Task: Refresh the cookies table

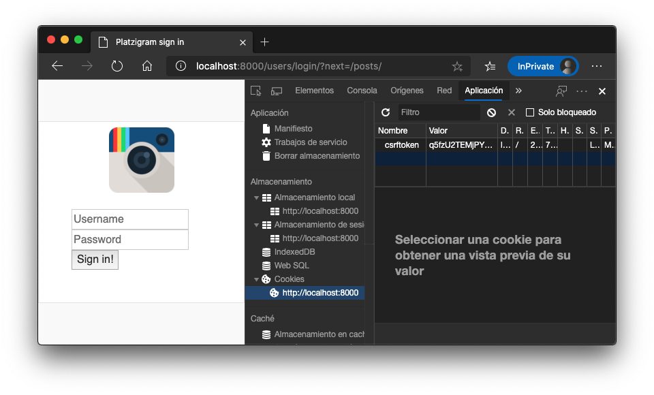Action: [386, 112]
